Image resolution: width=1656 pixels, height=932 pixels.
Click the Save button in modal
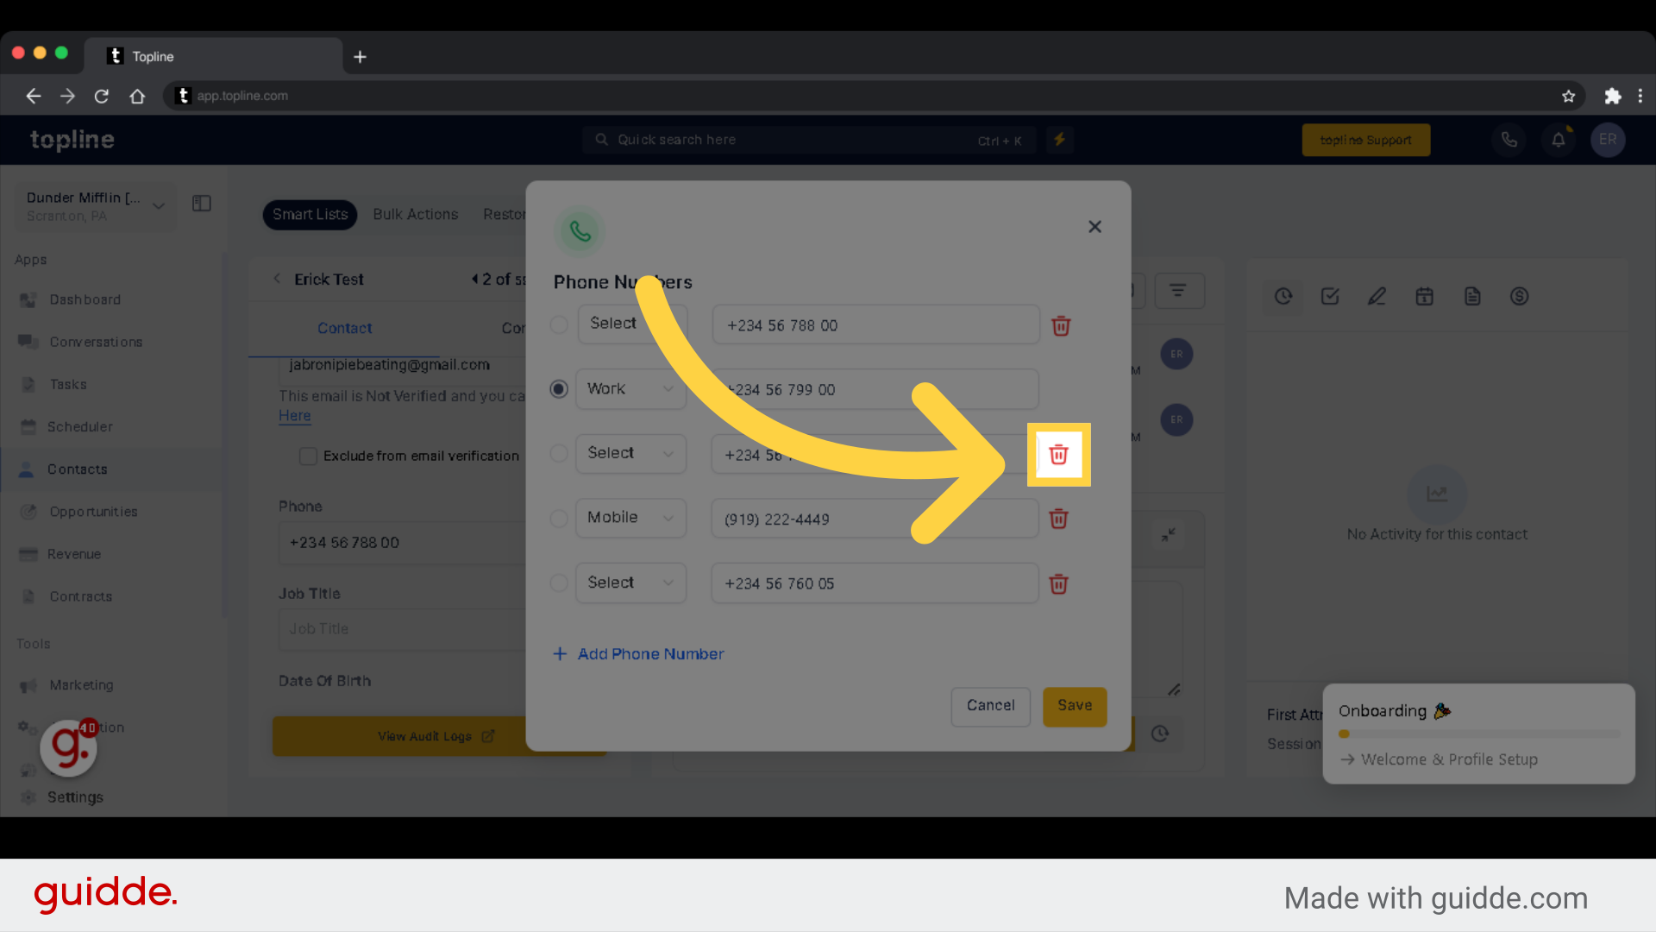click(1074, 706)
